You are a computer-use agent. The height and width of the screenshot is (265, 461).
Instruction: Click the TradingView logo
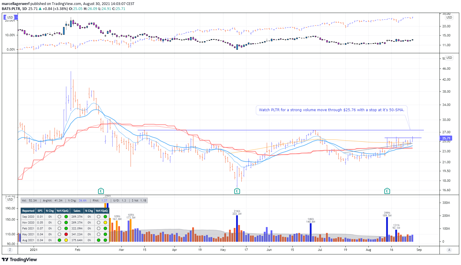click(x=19, y=259)
